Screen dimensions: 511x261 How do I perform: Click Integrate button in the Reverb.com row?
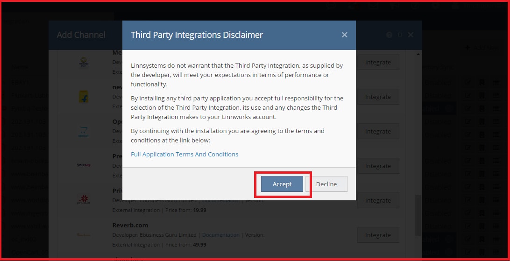point(378,235)
